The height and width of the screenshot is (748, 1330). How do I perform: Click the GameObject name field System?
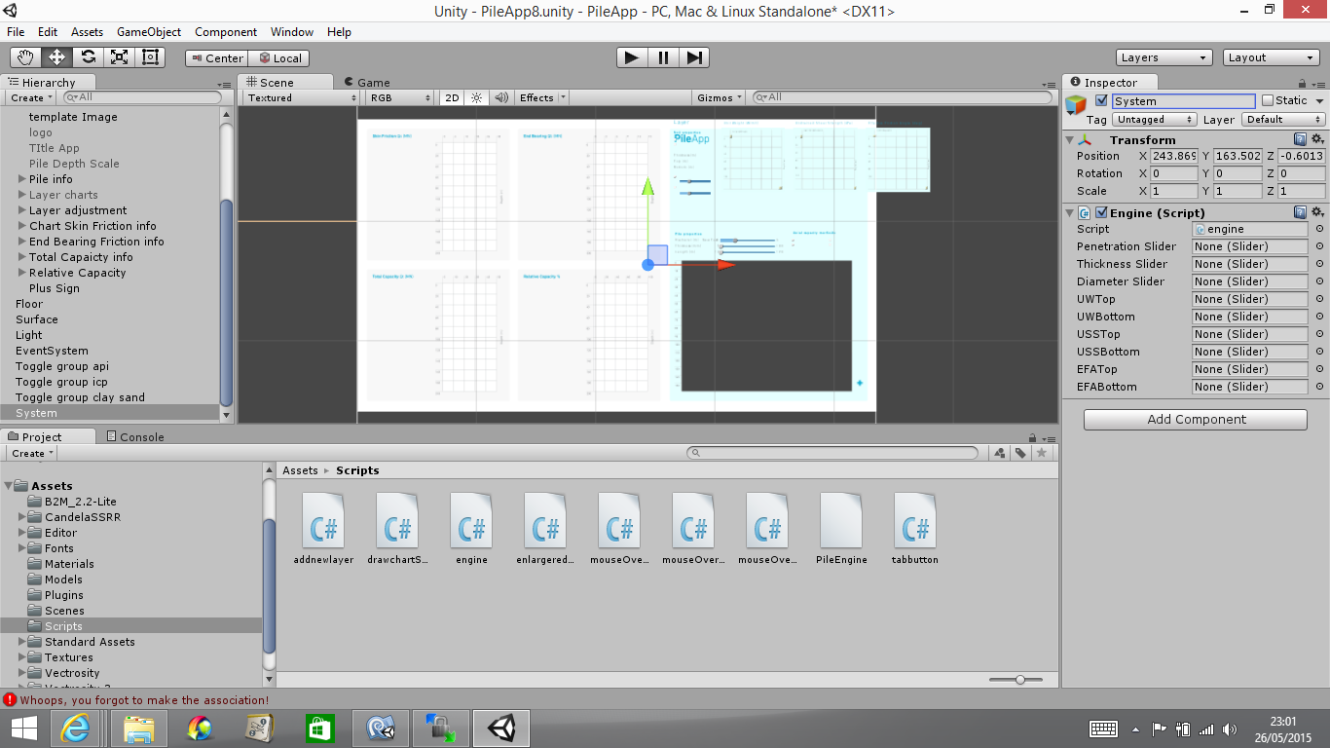(x=1184, y=100)
